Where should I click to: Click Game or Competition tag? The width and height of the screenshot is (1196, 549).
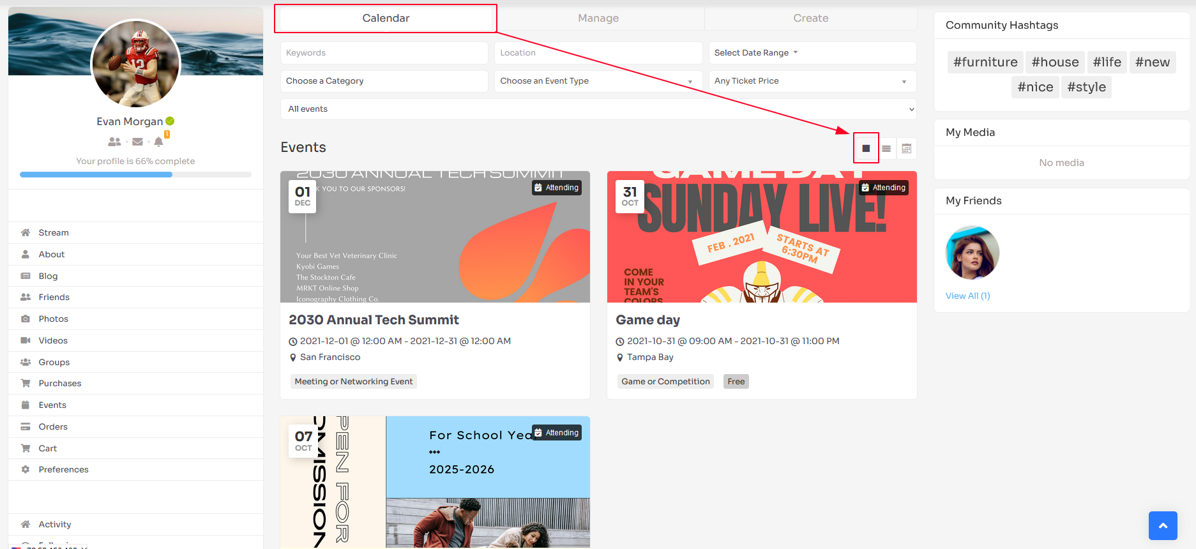tap(665, 382)
